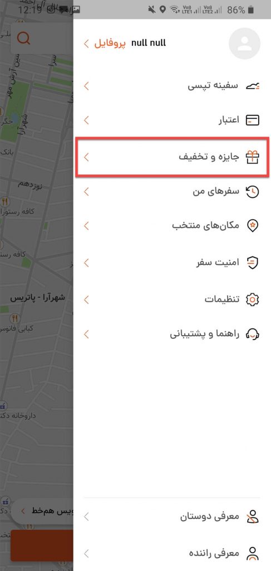Tap the map search magnifier icon
This screenshot has height=571, width=271.
pos(23,38)
